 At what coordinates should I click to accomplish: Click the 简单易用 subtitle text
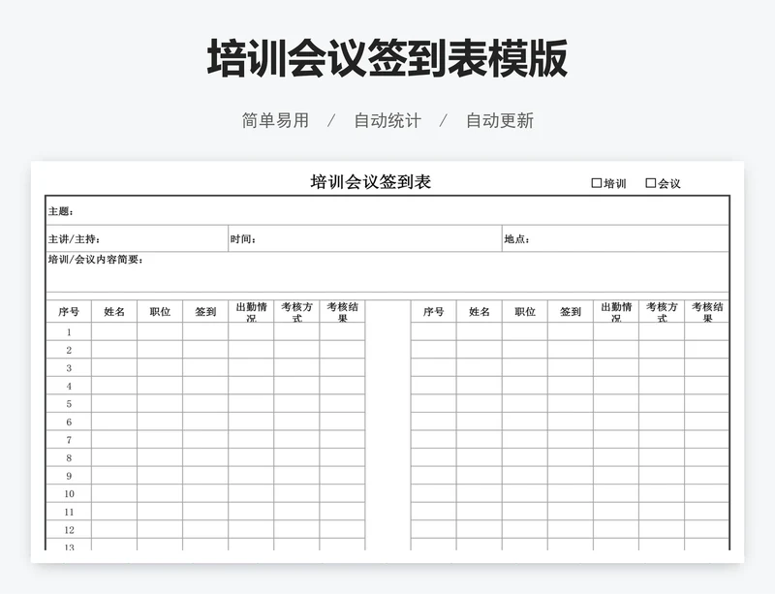[275, 121]
